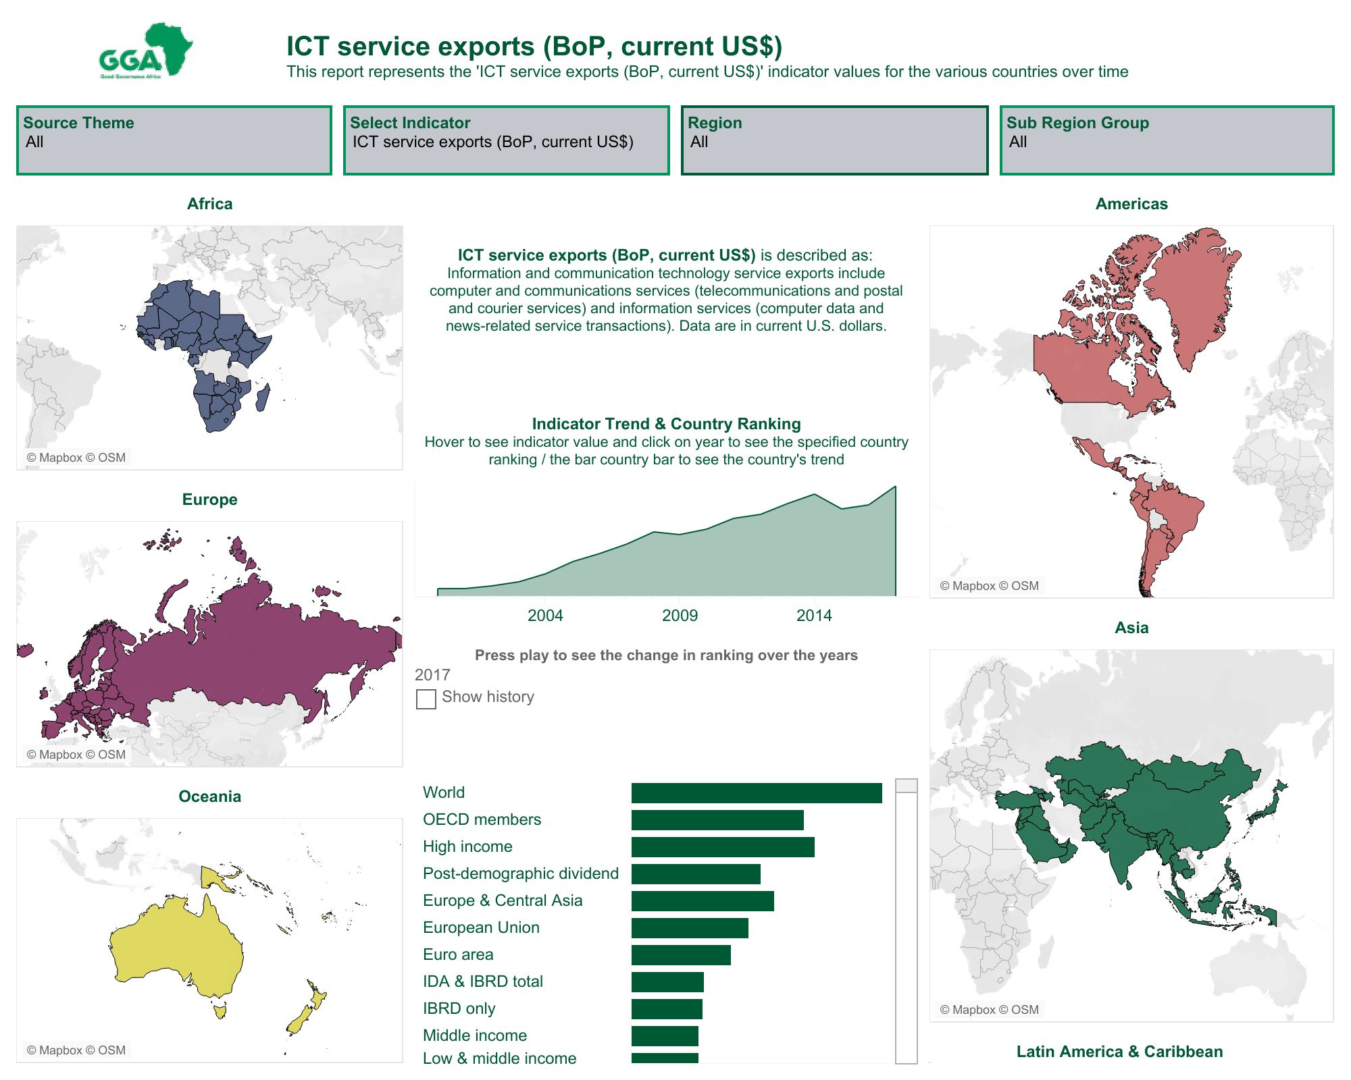Open the Source Theme filter dropdown
This screenshot has height=1080, width=1351.
pyautogui.click(x=174, y=142)
